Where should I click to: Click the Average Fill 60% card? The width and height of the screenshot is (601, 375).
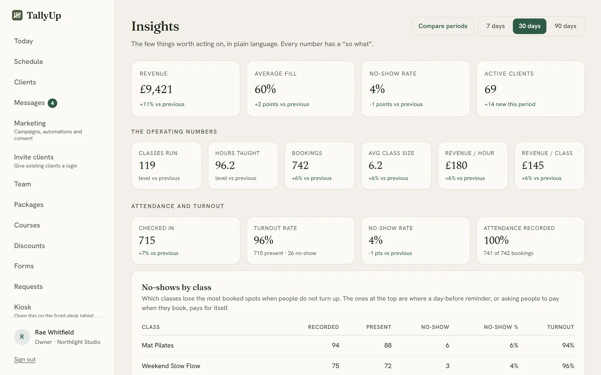[x=300, y=89]
